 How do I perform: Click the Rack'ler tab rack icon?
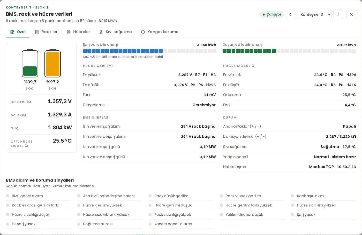37,32
